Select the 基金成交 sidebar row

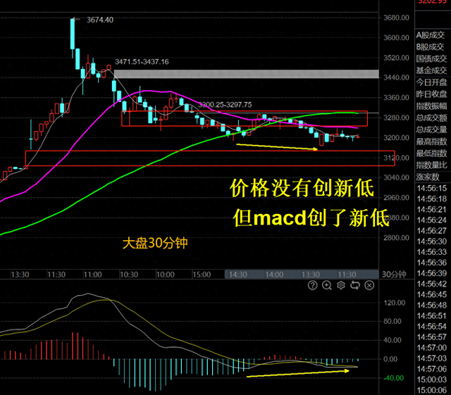(431, 70)
